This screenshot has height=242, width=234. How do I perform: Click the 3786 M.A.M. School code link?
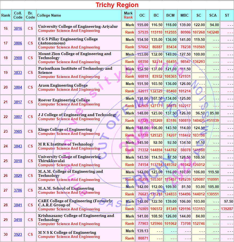click(18, 190)
